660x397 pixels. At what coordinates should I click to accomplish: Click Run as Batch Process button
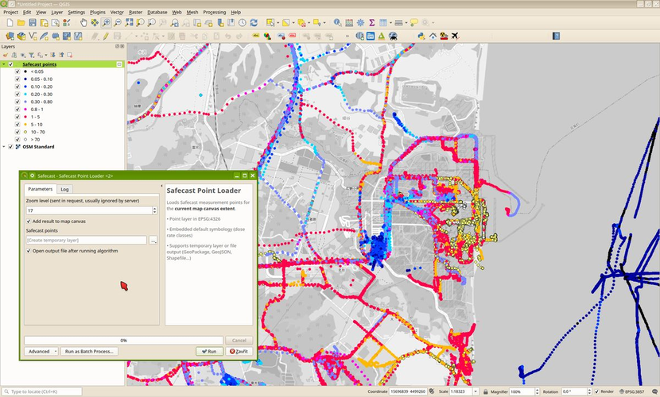click(x=89, y=351)
